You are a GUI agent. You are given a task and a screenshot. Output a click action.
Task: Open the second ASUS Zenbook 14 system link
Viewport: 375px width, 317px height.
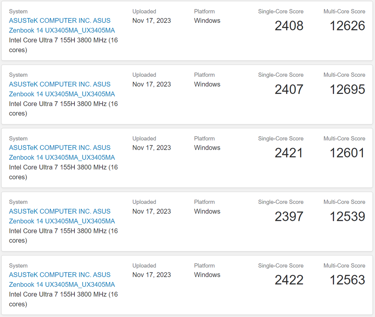pyautogui.click(x=62, y=89)
